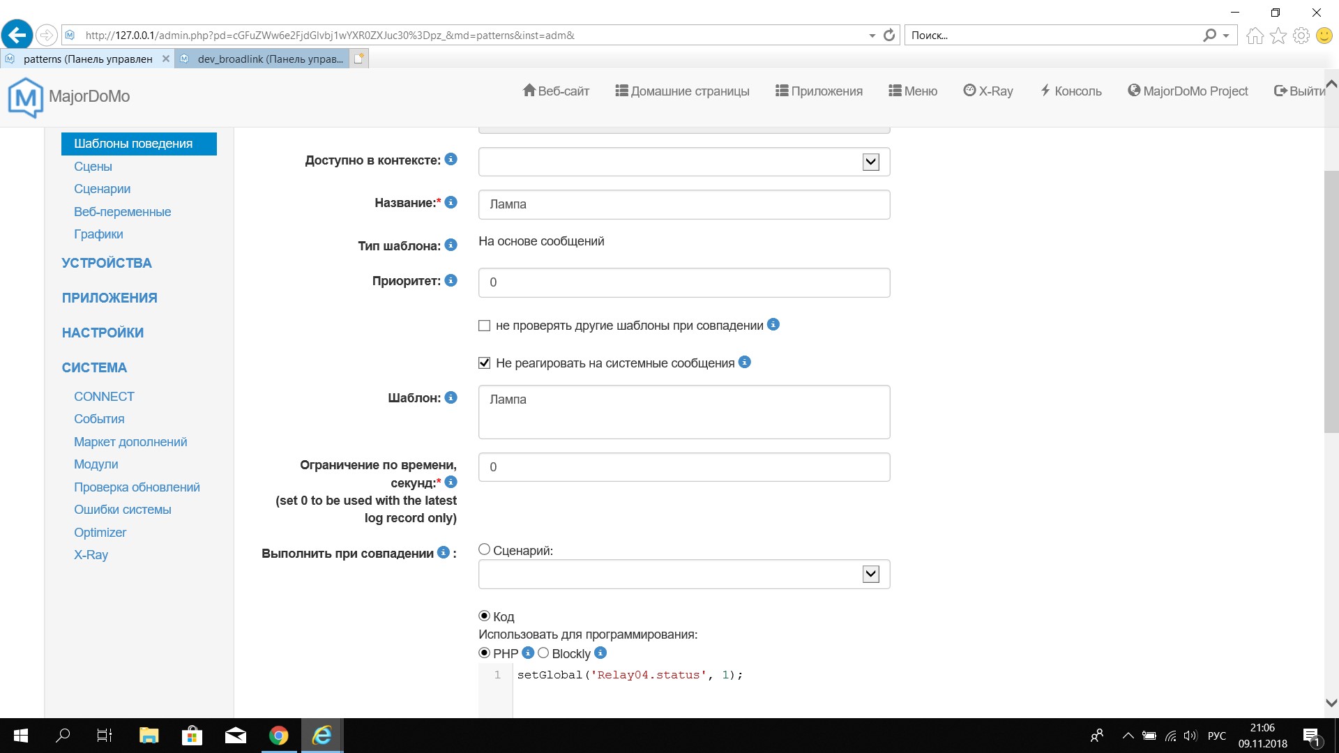The height and width of the screenshot is (753, 1339).
Task: Click the page refresh icon in address bar
Action: [888, 35]
